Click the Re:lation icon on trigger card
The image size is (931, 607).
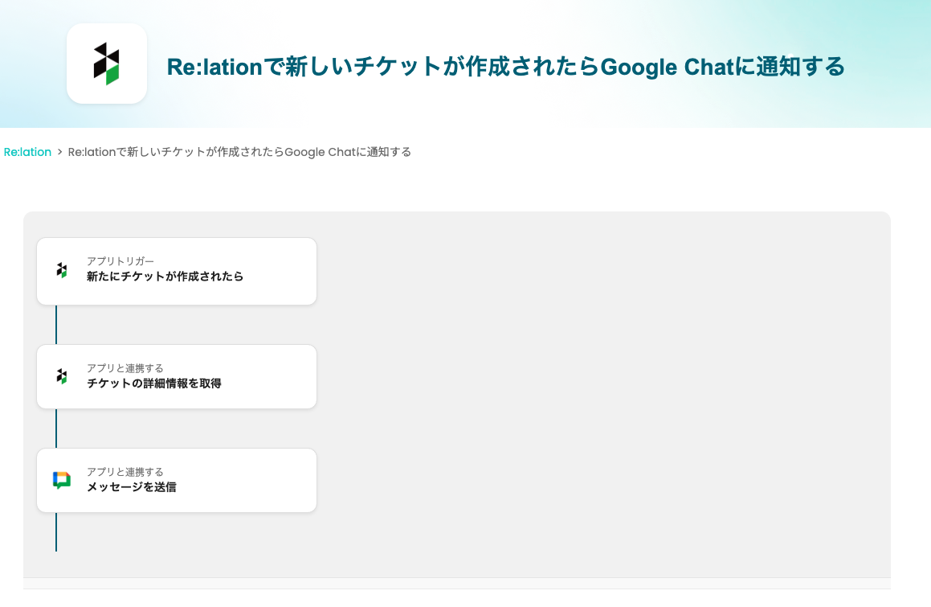(x=62, y=270)
